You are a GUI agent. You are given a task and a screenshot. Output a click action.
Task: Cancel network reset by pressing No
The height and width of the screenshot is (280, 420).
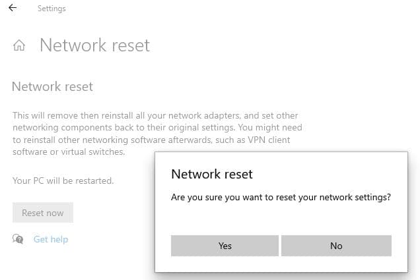pyautogui.click(x=336, y=246)
